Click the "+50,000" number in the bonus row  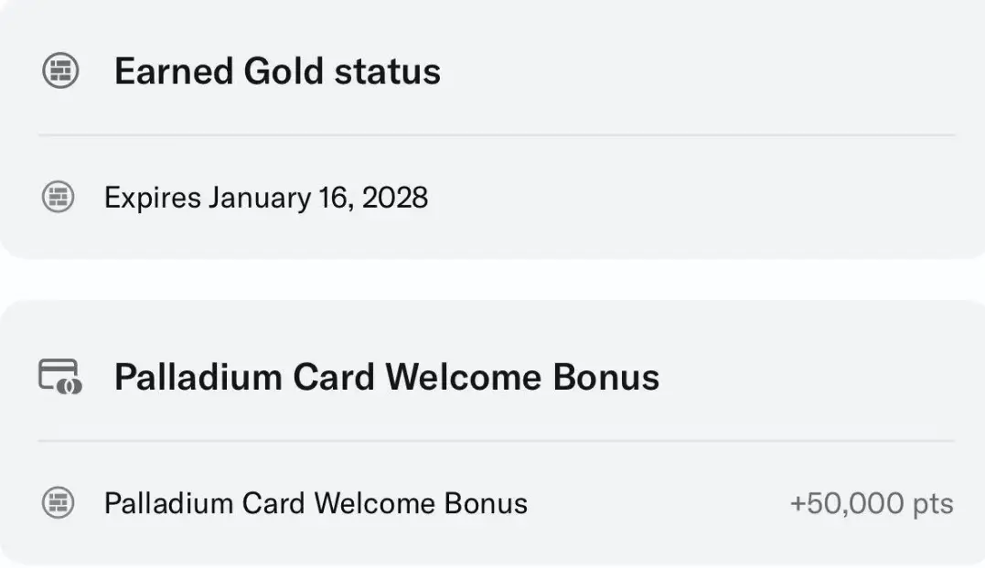coord(845,503)
